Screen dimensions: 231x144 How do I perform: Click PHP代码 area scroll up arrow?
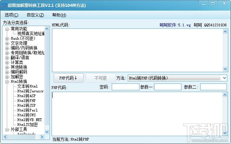[225, 95]
